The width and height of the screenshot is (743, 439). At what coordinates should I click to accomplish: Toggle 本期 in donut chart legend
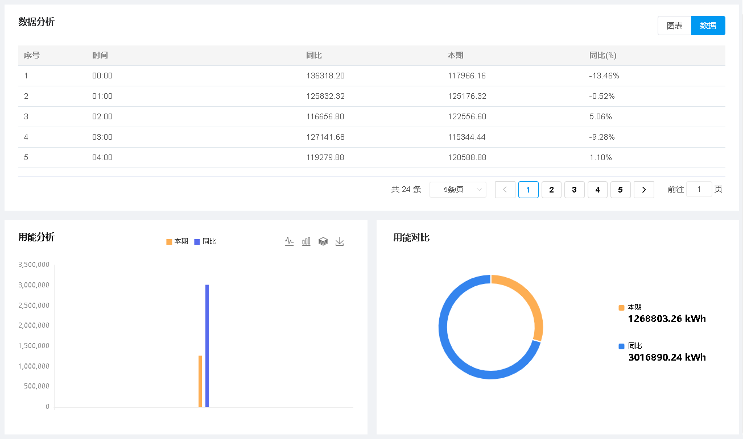coord(630,307)
